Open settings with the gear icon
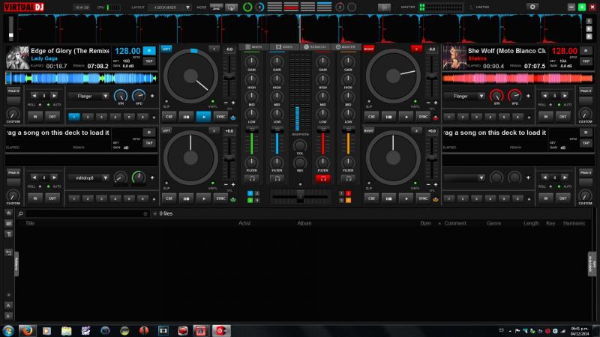 (x=532, y=7)
